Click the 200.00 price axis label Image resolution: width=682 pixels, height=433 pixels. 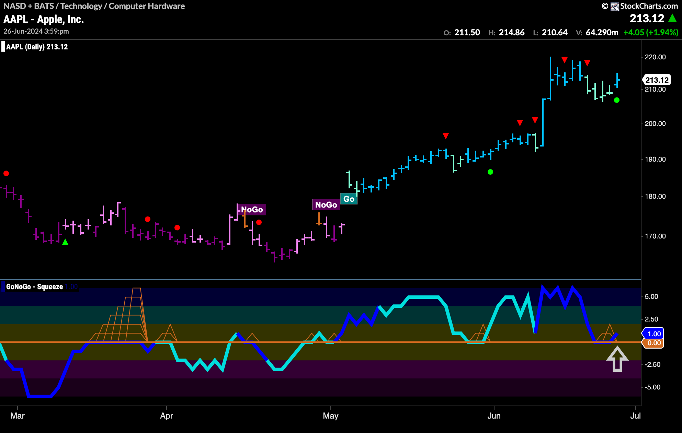click(655, 124)
